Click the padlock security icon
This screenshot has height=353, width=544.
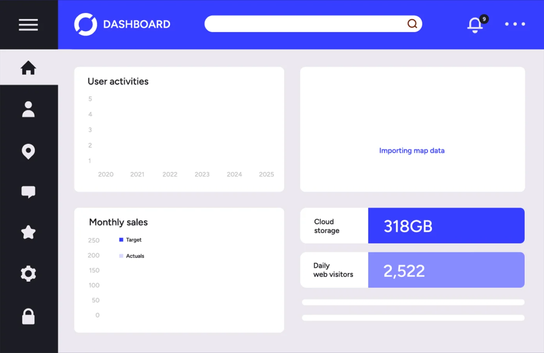pyautogui.click(x=28, y=316)
